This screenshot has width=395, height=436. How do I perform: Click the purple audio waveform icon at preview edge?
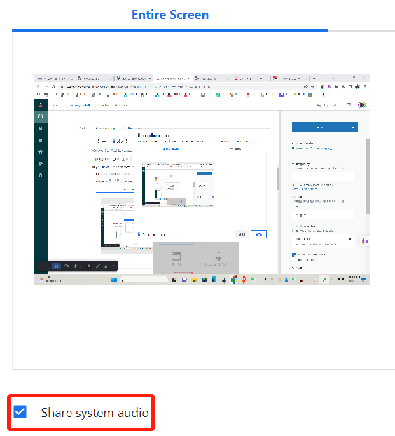tap(365, 241)
